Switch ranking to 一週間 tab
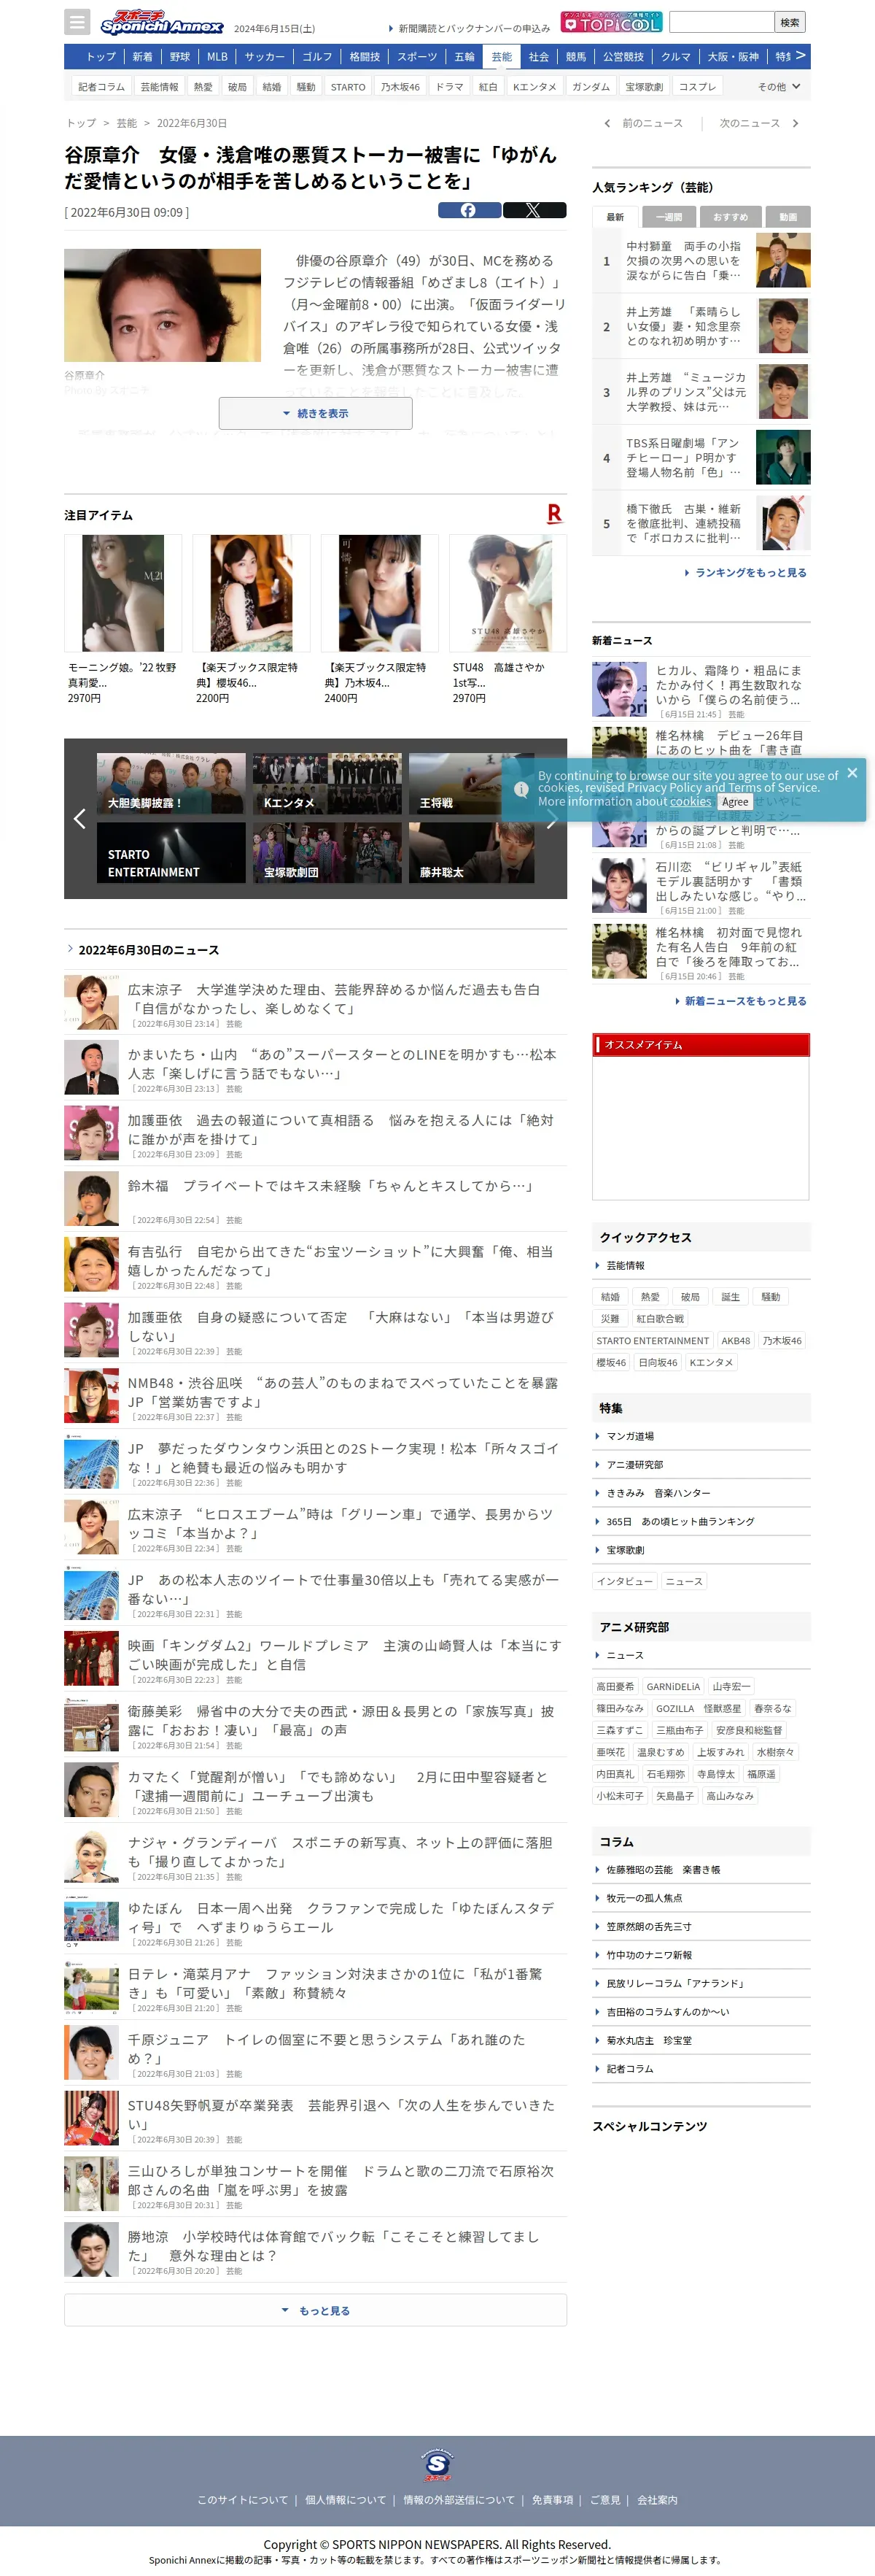Screen dimensions: 875x2576 pyautogui.click(x=669, y=217)
